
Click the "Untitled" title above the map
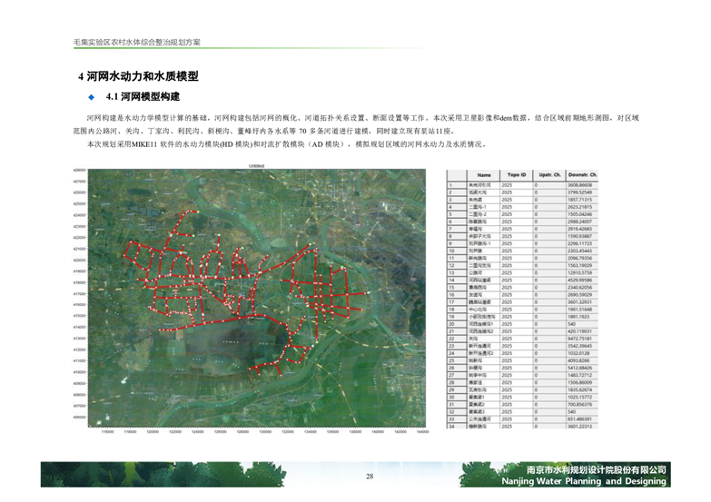(256, 166)
